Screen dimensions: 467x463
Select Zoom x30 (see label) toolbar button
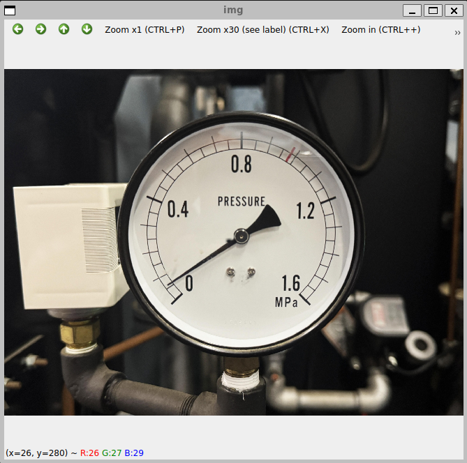point(262,30)
